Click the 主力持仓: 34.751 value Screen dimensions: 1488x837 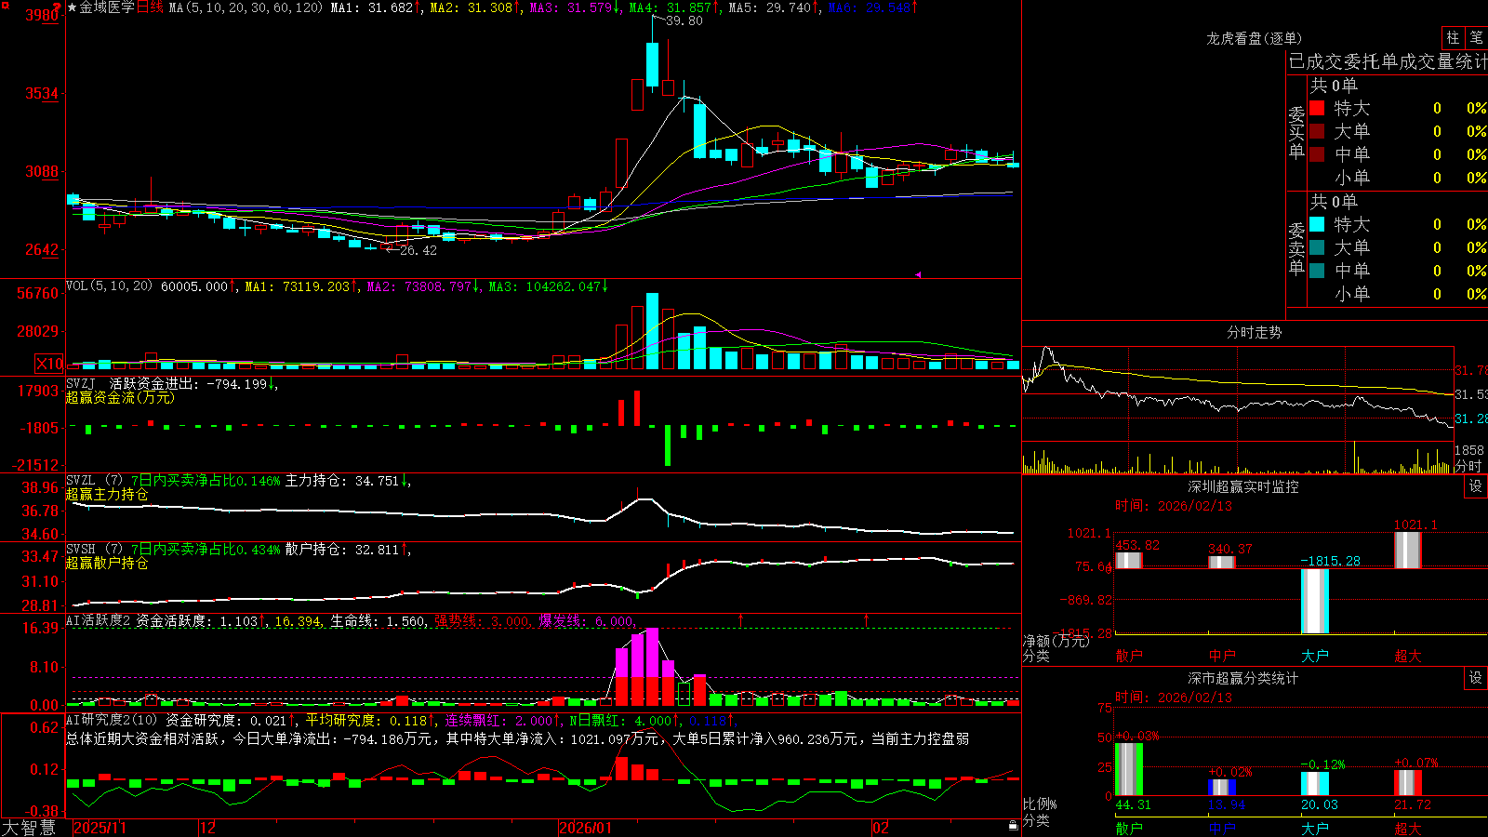click(x=342, y=481)
